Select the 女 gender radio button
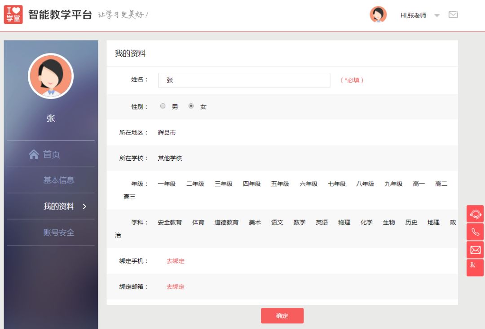 click(192, 106)
